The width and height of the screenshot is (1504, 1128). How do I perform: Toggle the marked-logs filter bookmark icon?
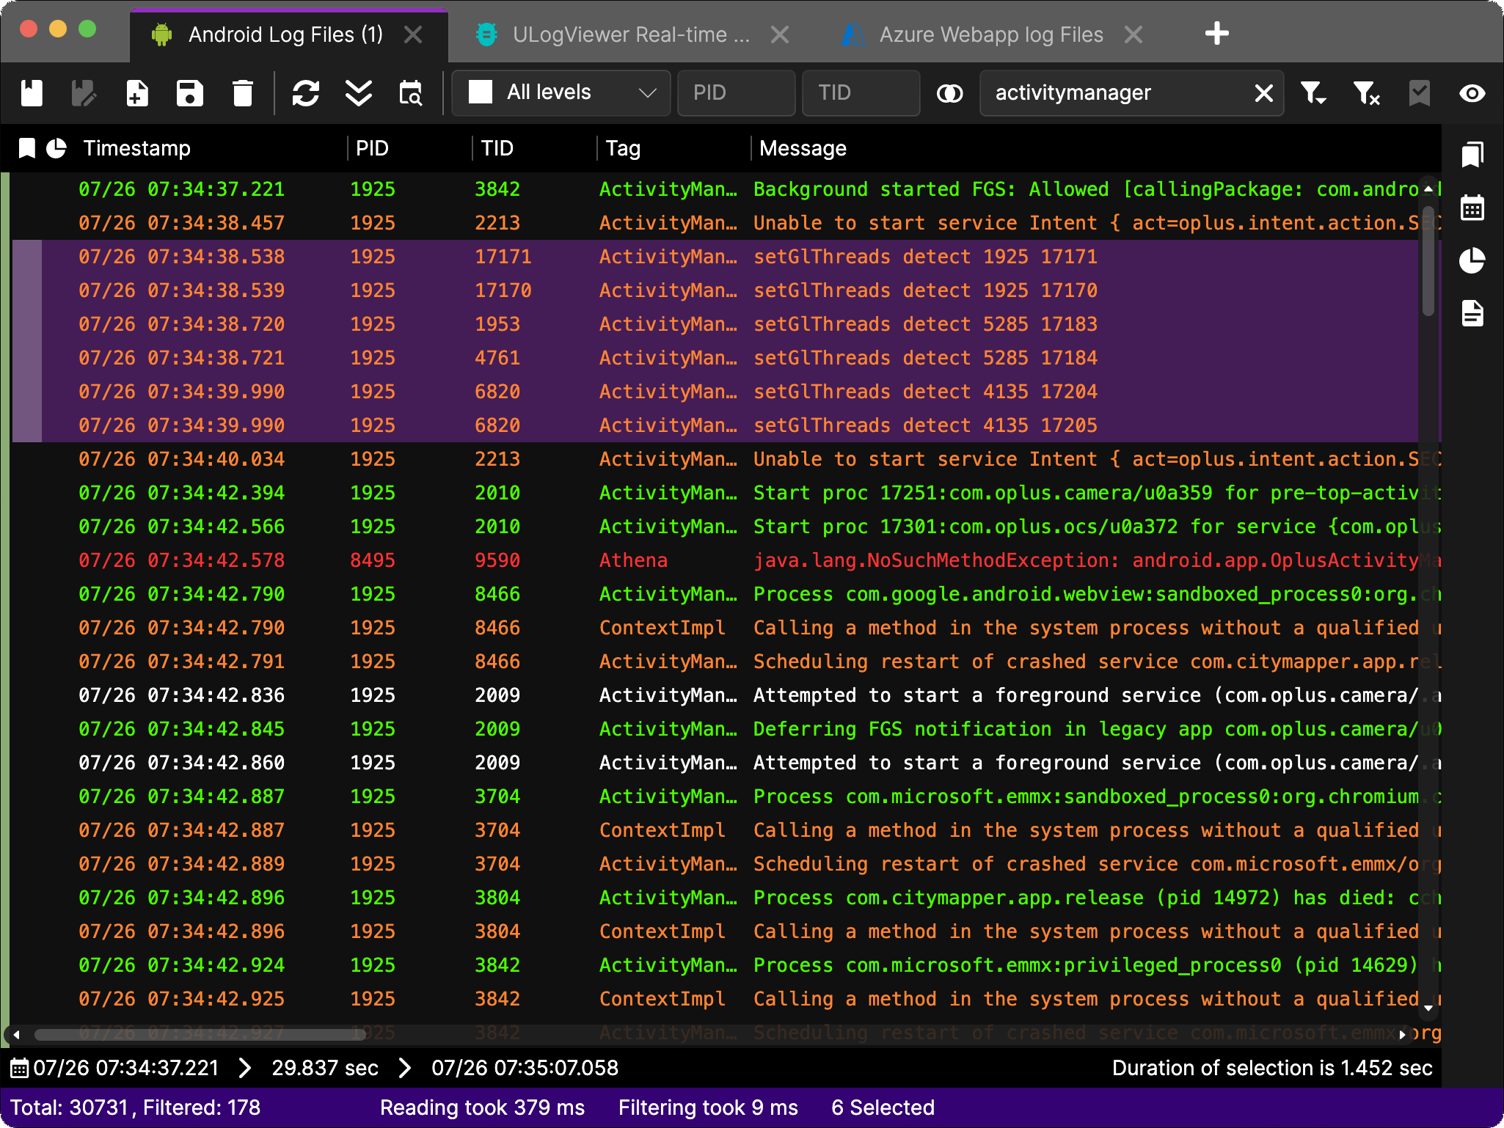coord(1420,93)
